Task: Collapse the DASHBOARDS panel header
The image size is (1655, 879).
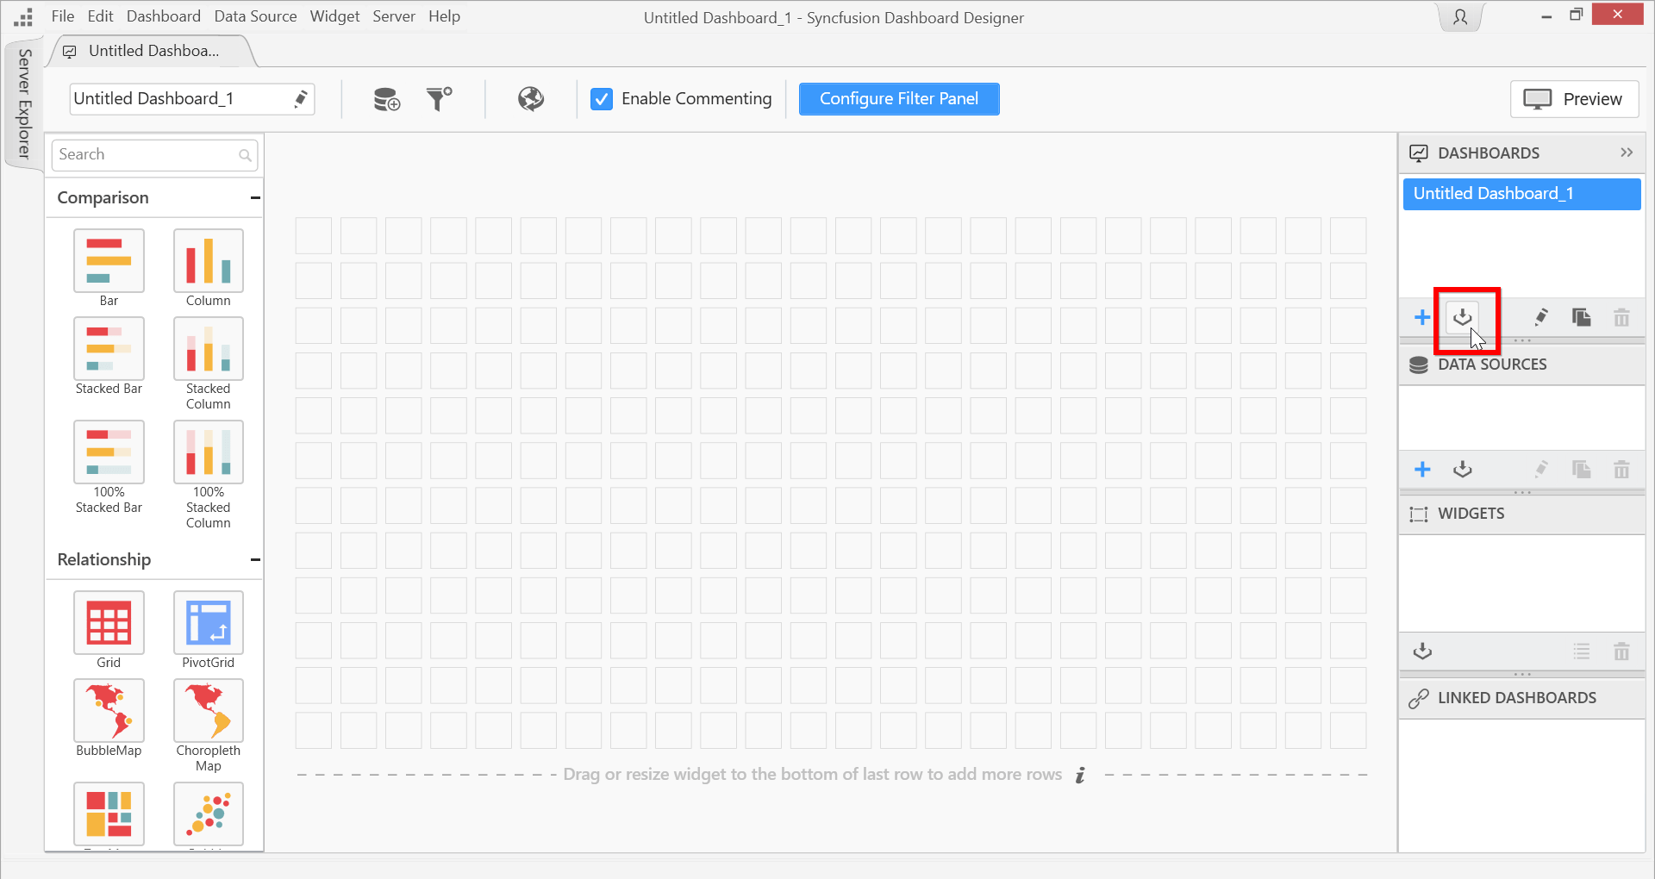Action: click(x=1521, y=153)
